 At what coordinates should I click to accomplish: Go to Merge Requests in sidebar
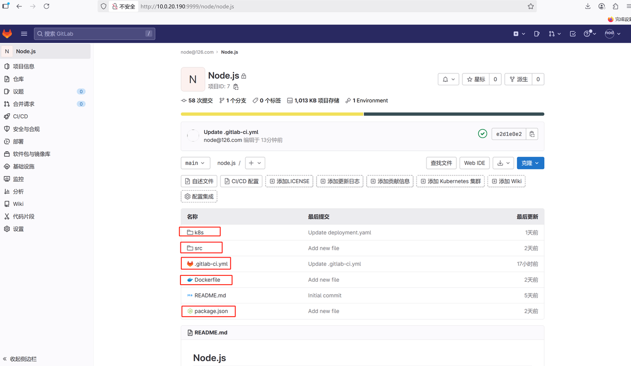click(23, 104)
